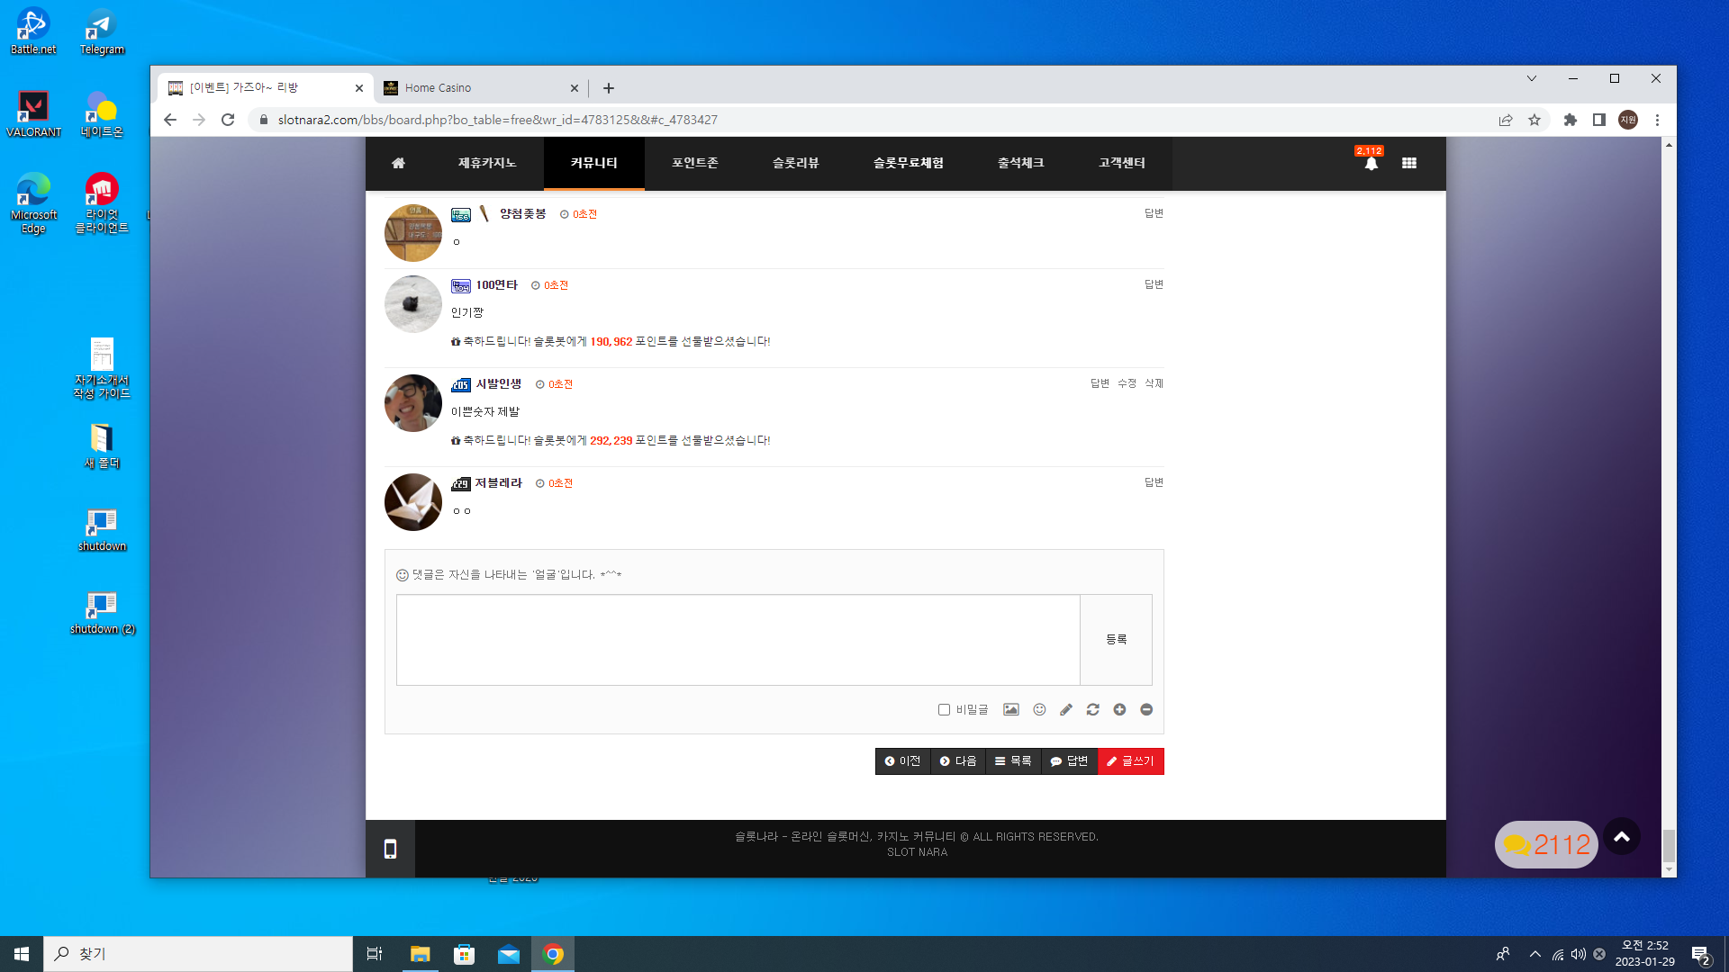Screen dimensions: 1729x972
Task: Click the refresh icon under comment box
Action: [1093, 710]
